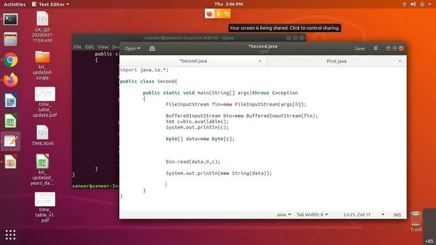Click the int c=bin.available(); line
Image resolution: width=436 pixels, height=245 pixels.
pyautogui.click(x=197, y=122)
